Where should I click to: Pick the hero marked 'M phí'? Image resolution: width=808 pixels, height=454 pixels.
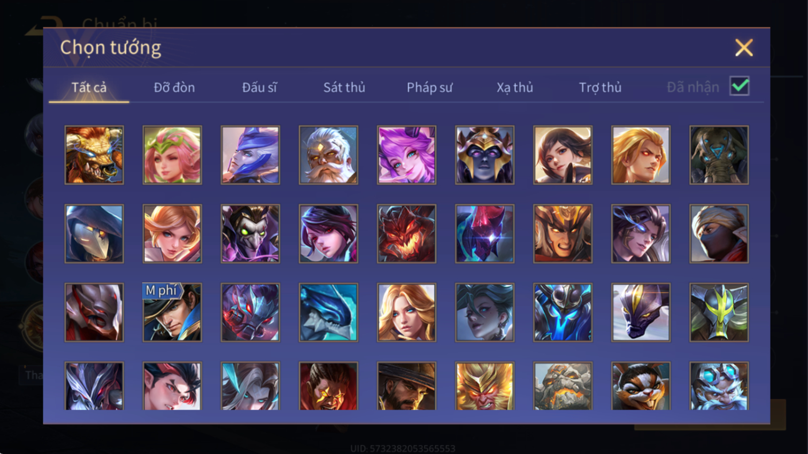point(172,312)
